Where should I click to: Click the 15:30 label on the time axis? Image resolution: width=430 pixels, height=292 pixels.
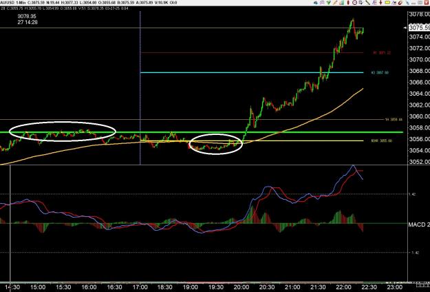point(63,287)
